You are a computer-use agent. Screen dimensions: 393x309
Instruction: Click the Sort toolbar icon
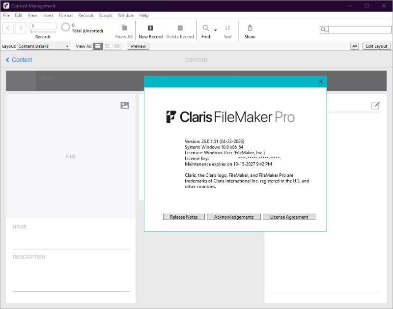click(x=227, y=28)
